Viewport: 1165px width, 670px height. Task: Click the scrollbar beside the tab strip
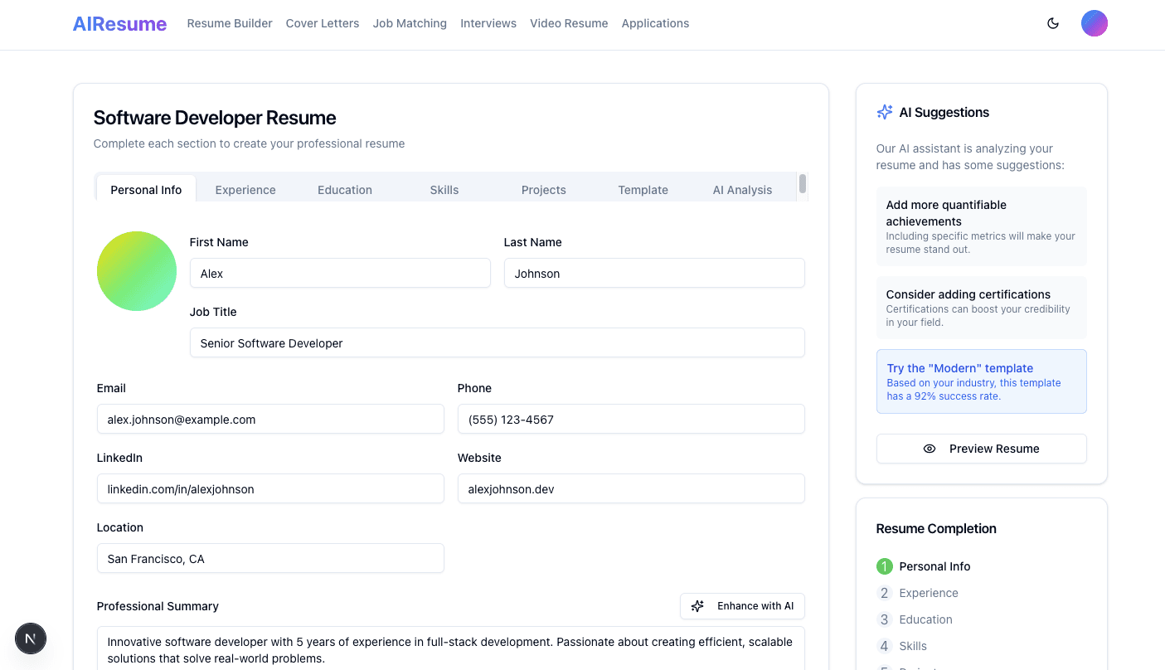tap(801, 186)
